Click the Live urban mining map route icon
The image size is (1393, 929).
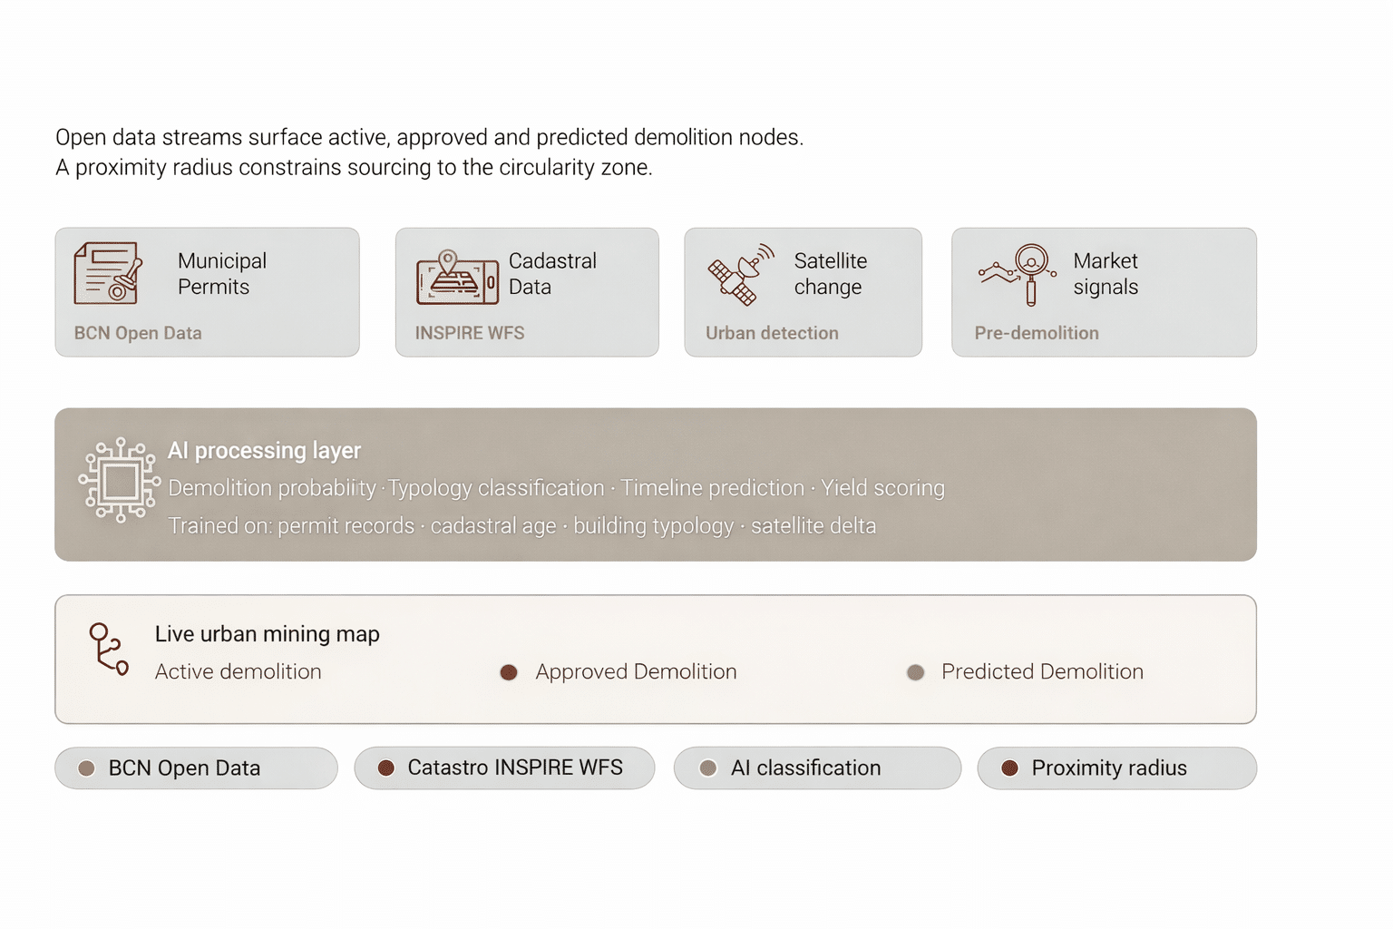point(109,649)
